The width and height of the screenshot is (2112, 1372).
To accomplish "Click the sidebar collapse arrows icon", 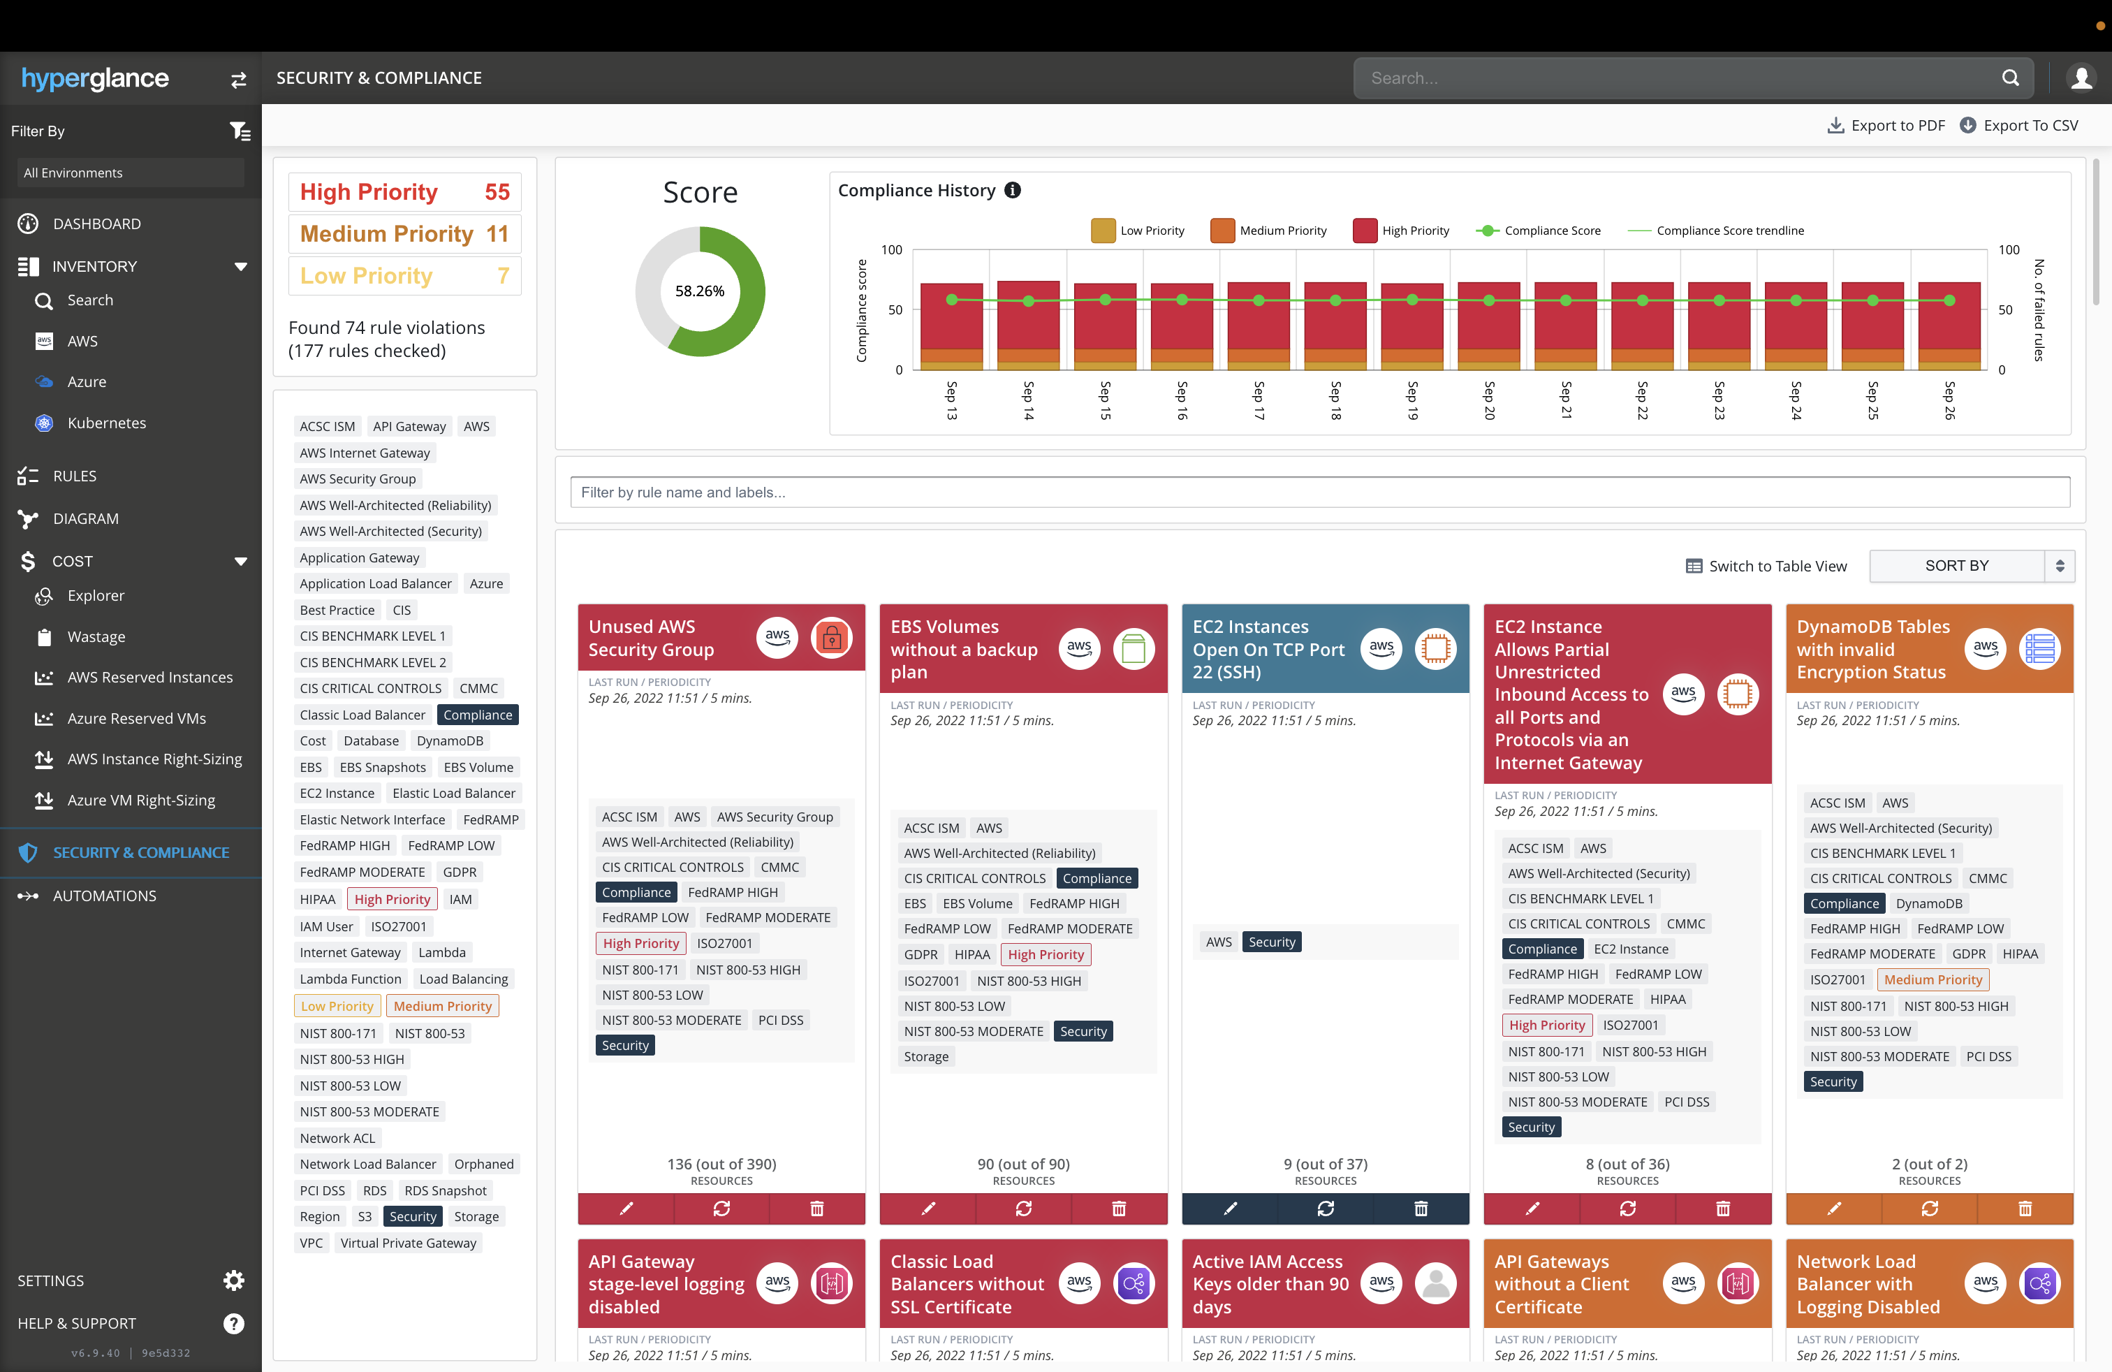I will pos(238,80).
